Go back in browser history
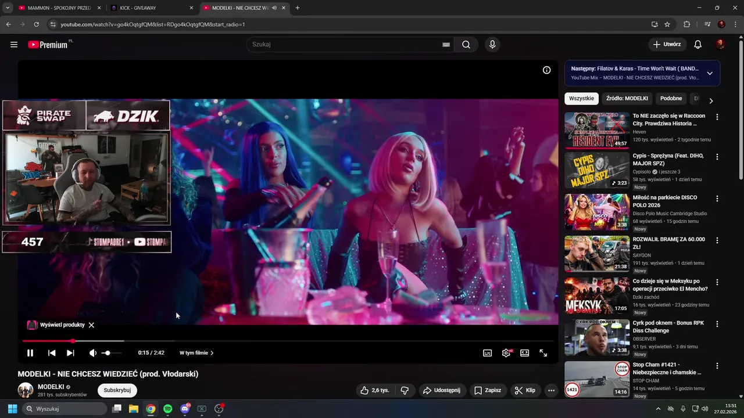 point(9,24)
